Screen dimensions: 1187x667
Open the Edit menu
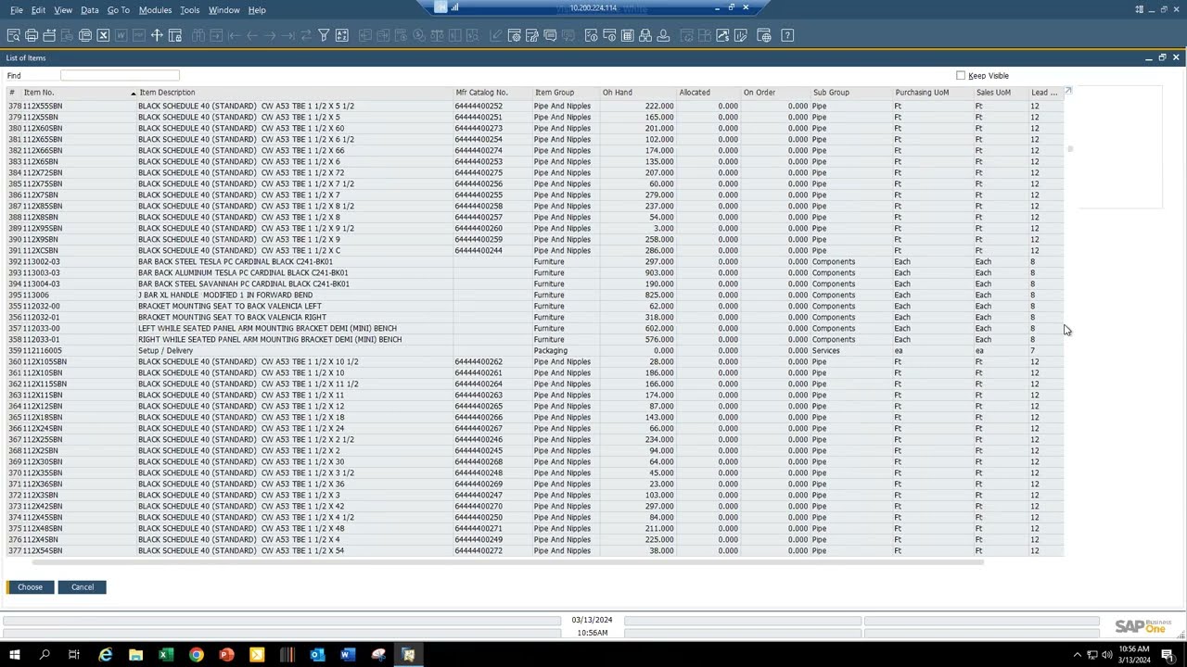[38, 10]
